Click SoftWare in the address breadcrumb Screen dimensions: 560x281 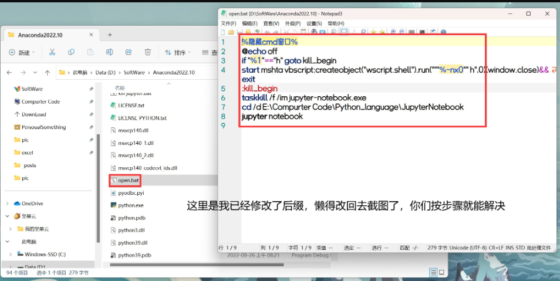tap(134, 73)
